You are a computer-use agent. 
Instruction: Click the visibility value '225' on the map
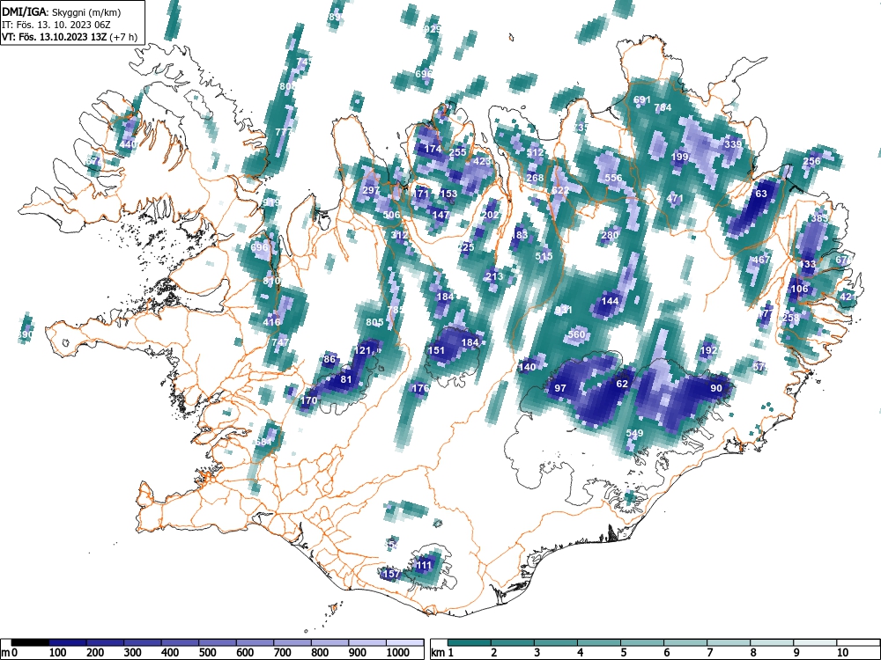pos(466,247)
